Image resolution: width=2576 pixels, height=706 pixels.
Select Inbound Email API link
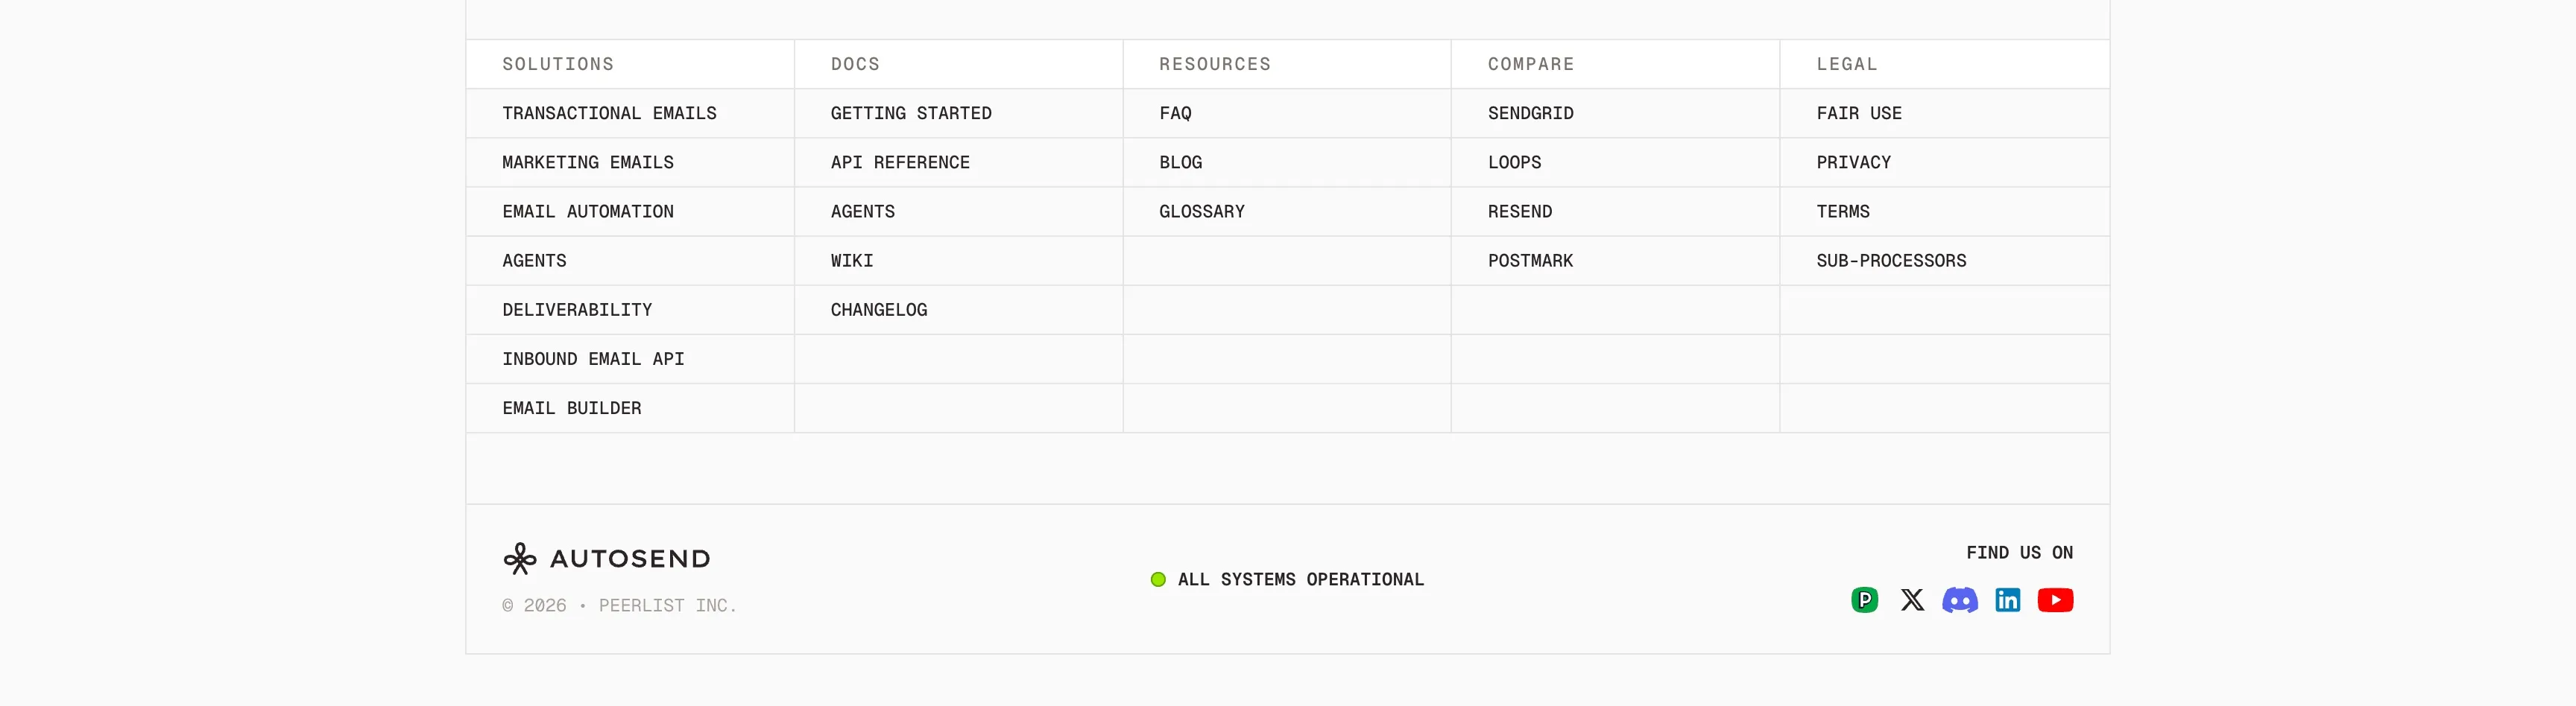tap(593, 358)
